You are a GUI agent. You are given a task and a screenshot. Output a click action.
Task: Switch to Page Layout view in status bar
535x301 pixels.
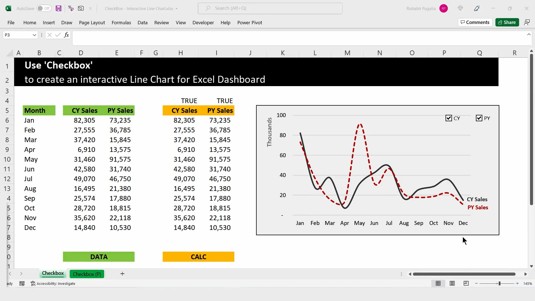(x=452, y=283)
